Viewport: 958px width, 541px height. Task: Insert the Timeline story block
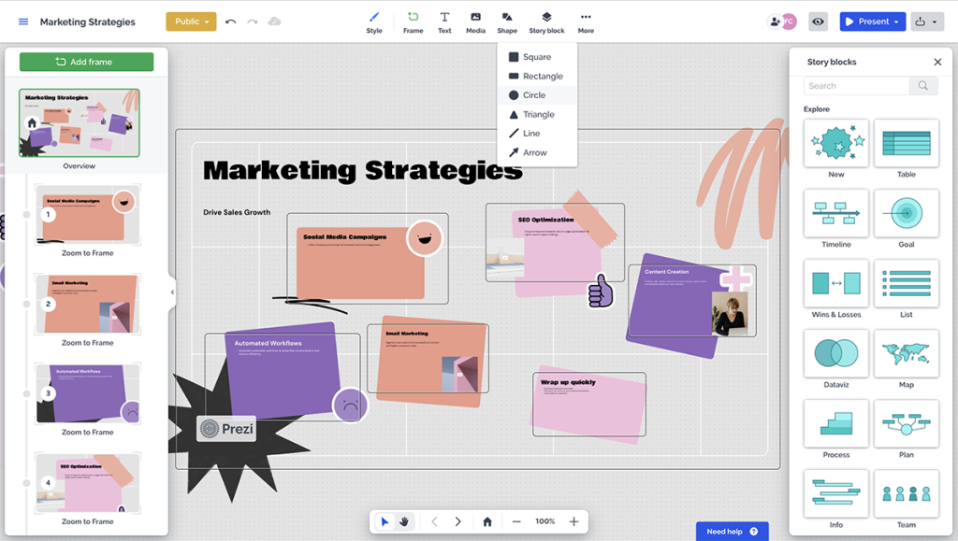[x=835, y=215]
